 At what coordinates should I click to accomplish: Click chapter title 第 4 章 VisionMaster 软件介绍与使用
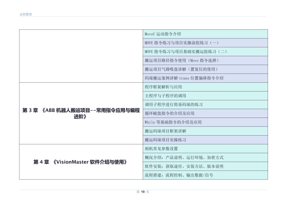[80, 162]
